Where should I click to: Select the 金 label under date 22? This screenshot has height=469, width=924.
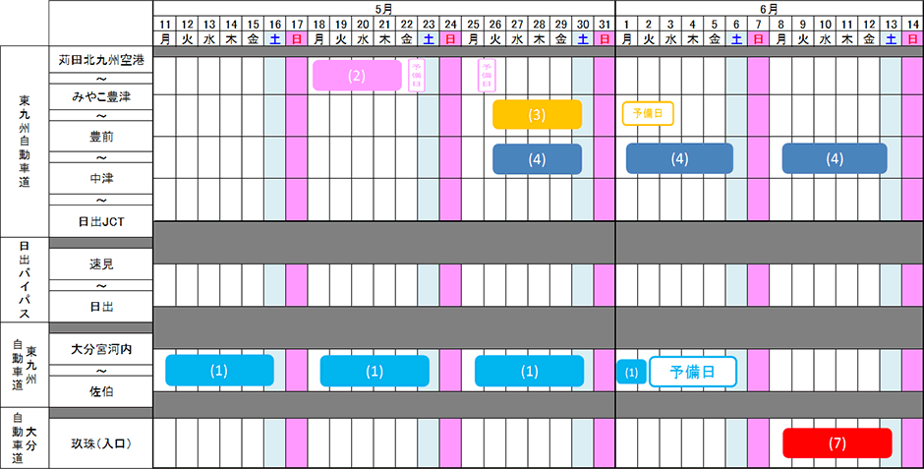click(x=407, y=39)
